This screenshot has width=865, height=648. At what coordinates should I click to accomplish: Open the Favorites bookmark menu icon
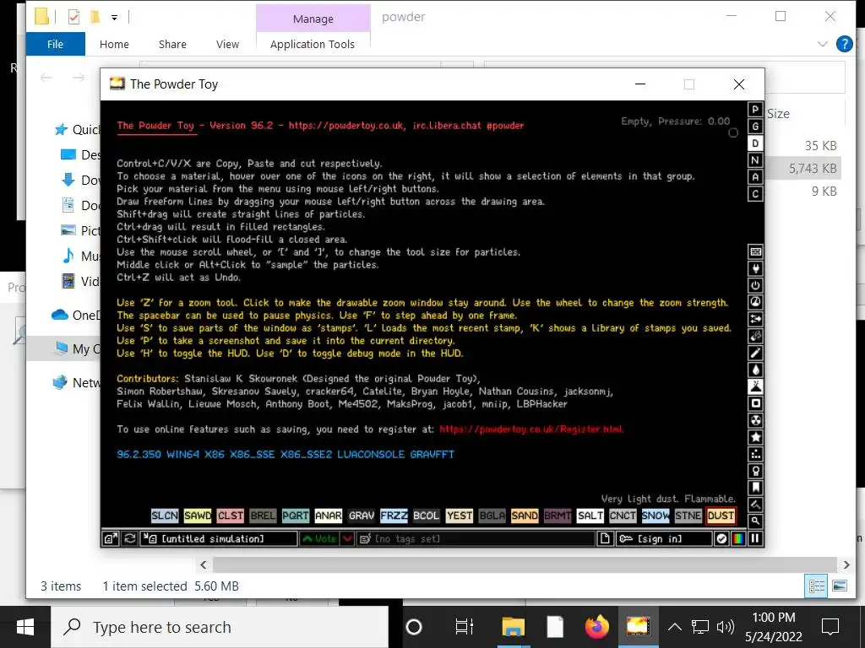pyautogui.click(x=755, y=487)
